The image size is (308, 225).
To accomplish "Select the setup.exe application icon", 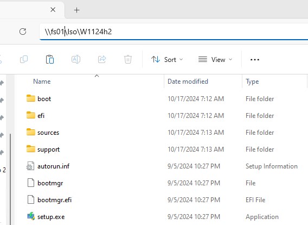I will [31, 216].
